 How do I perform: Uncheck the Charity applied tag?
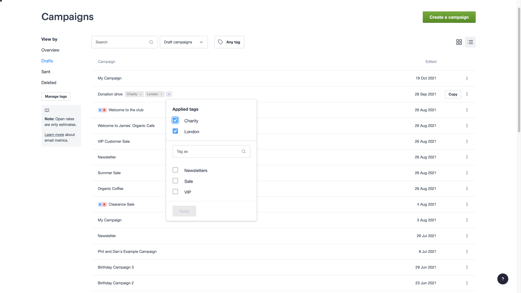[175, 120]
